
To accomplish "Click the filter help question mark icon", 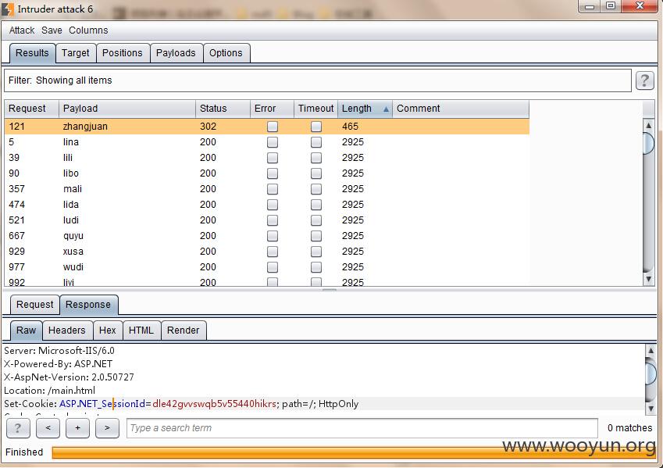I will click(x=644, y=80).
